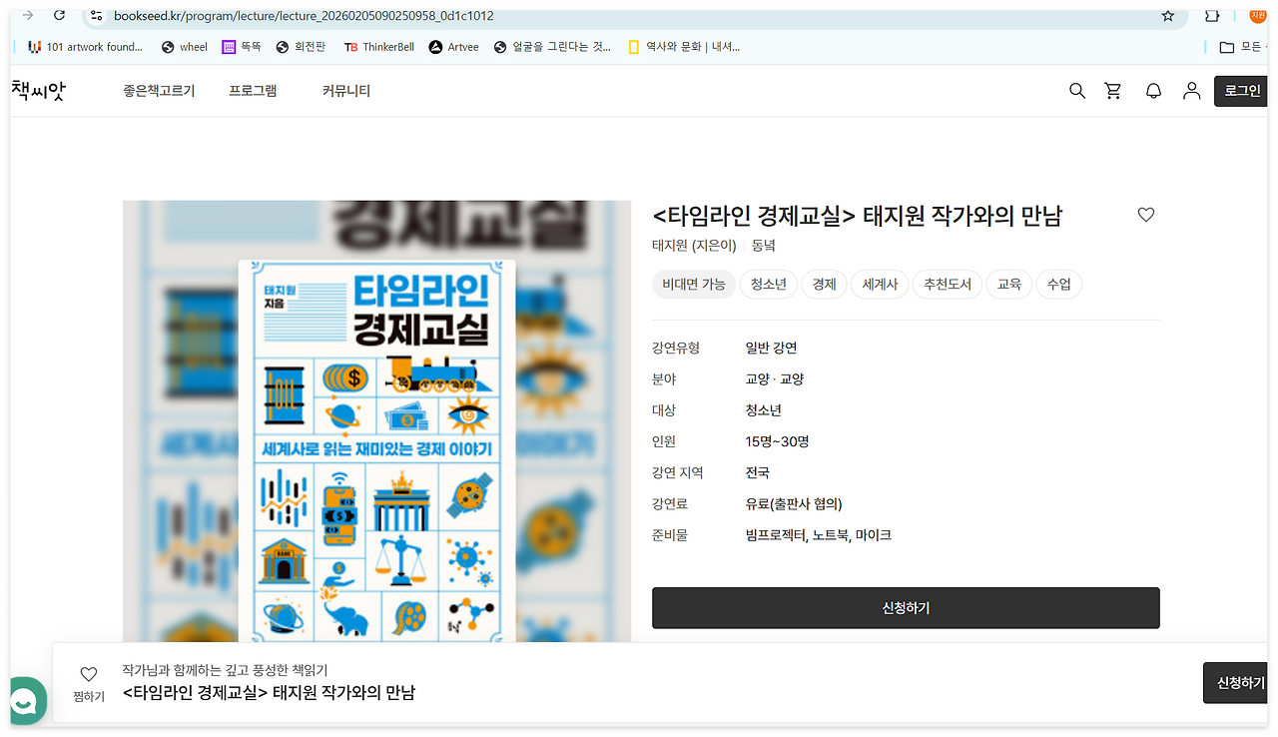Click the 책씨앗 site logo
This screenshot has height=737, width=1278.
(38, 91)
